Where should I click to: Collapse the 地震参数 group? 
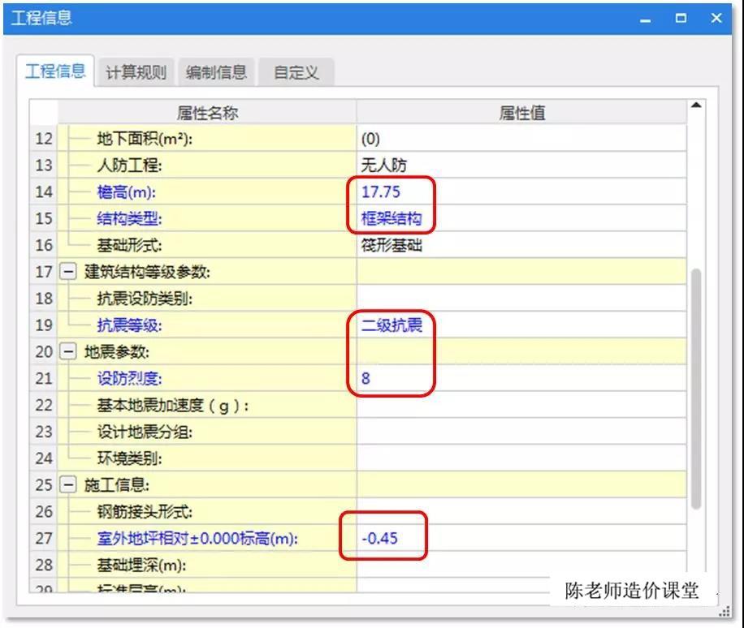pyautogui.click(x=68, y=351)
